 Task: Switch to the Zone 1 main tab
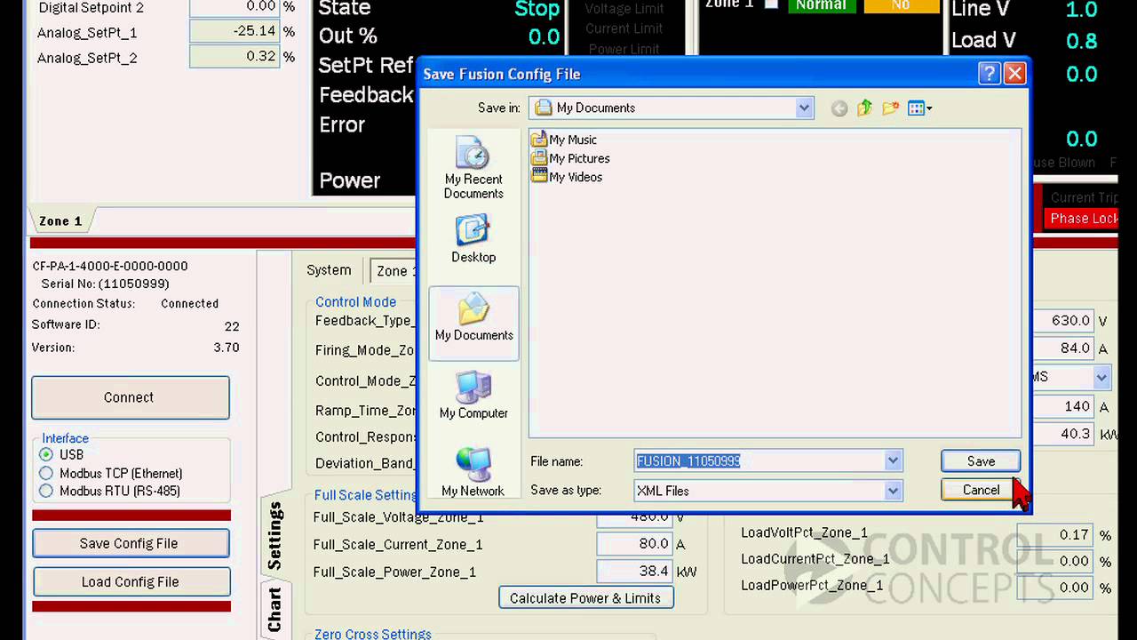(x=60, y=221)
